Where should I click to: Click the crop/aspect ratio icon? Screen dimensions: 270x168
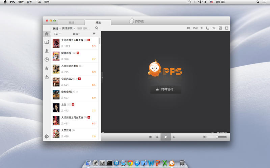(208, 28)
